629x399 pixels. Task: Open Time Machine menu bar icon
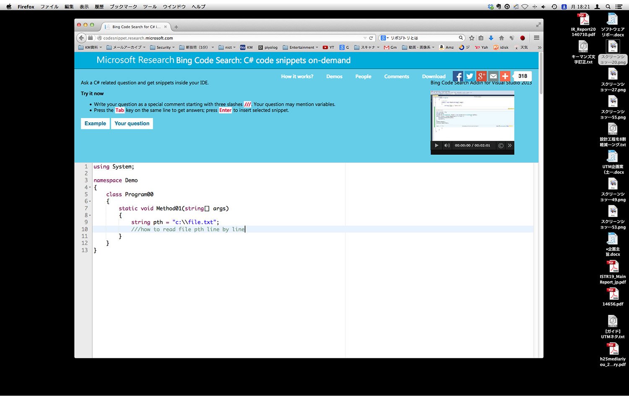point(554,7)
